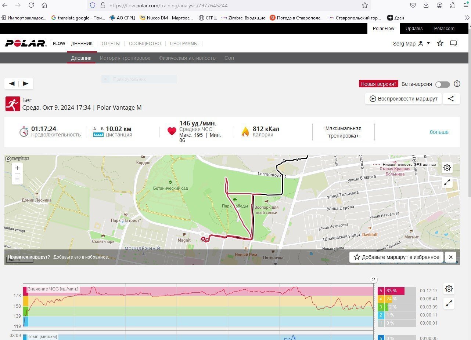
Task: Close the favorite route banner
Action: click(450, 257)
